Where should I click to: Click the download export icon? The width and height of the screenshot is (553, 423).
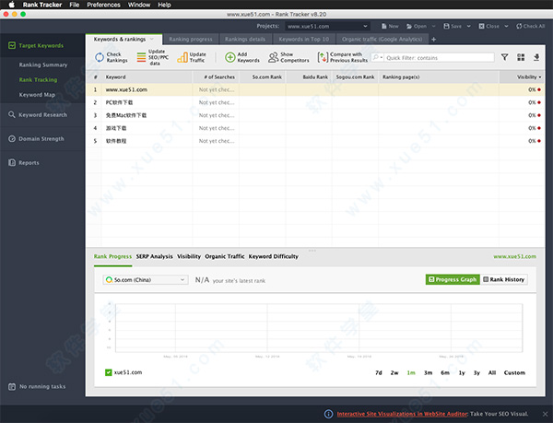coord(536,57)
